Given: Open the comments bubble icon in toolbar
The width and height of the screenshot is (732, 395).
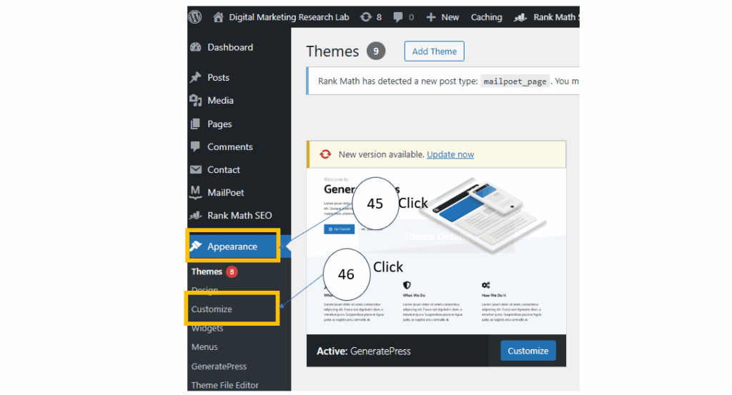Looking at the screenshot, I should tap(397, 17).
